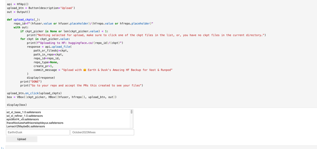Click the 'out = Output()' code line
Viewport: 317px width, 149px height.
point(19,12)
